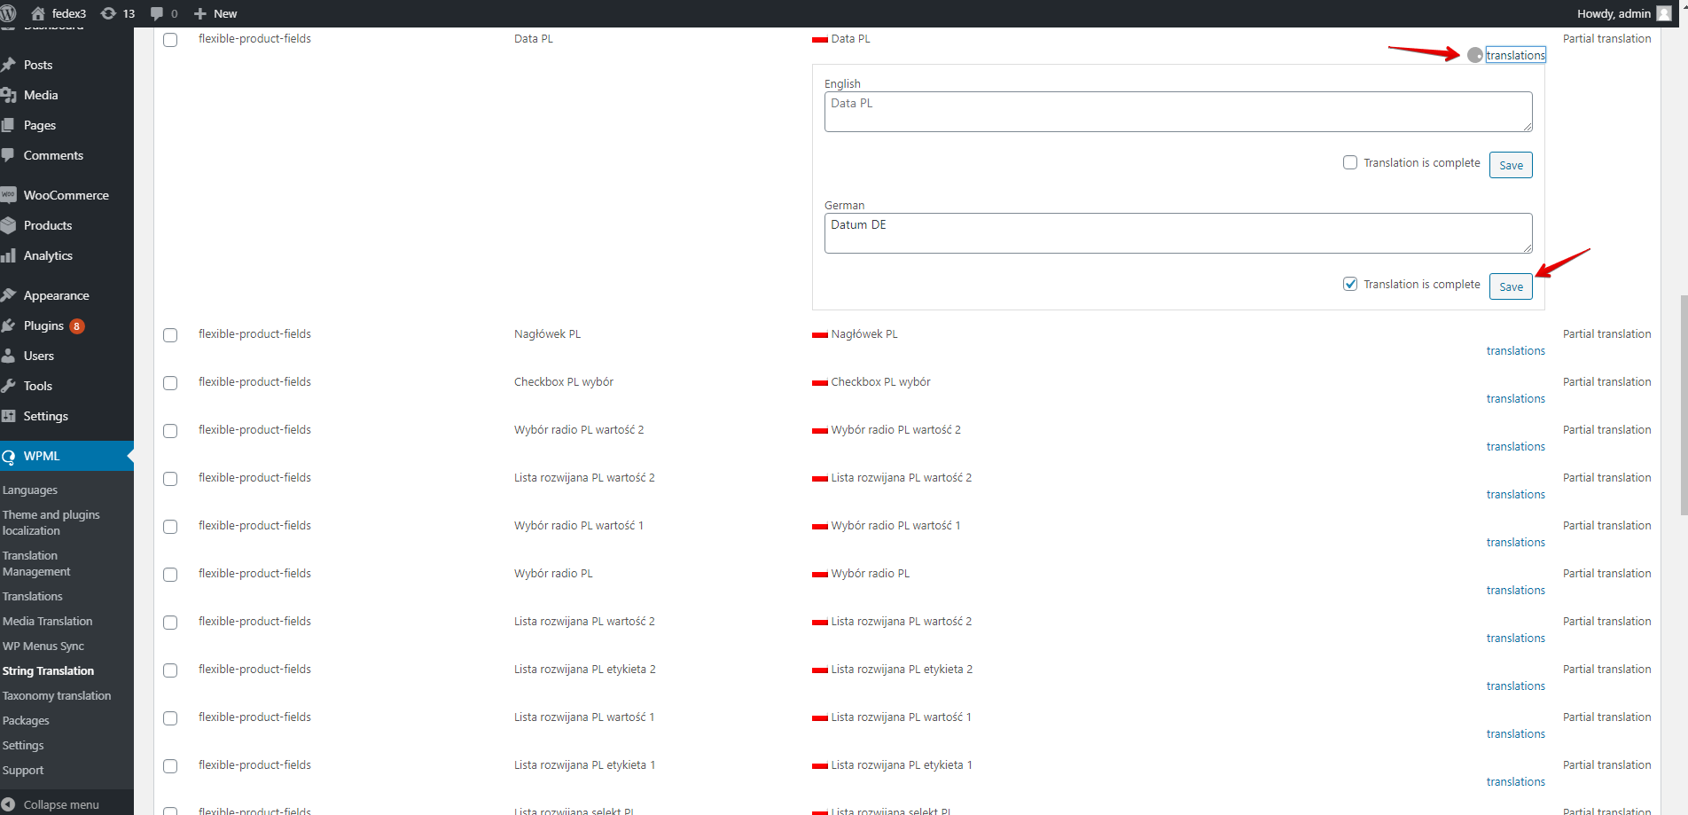Click the Pages icon in sidebar
Image resolution: width=1688 pixels, height=815 pixels.
click(x=9, y=125)
